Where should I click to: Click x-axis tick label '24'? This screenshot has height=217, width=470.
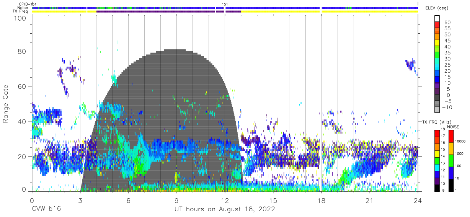pyautogui.click(x=418, y=200)
